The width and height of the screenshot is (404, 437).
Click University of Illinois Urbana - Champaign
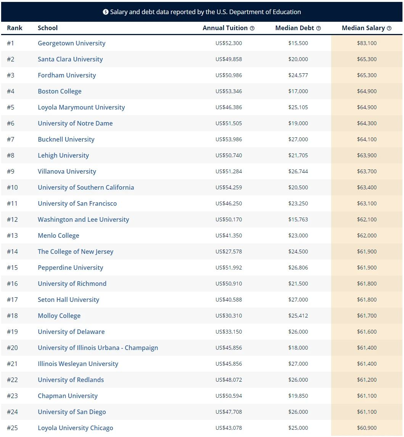[98, 348]
